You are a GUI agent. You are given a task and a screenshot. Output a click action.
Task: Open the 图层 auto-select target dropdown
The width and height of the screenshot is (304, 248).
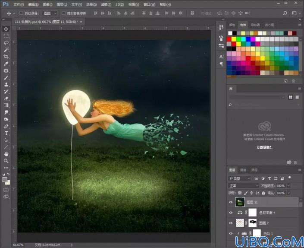50,13
